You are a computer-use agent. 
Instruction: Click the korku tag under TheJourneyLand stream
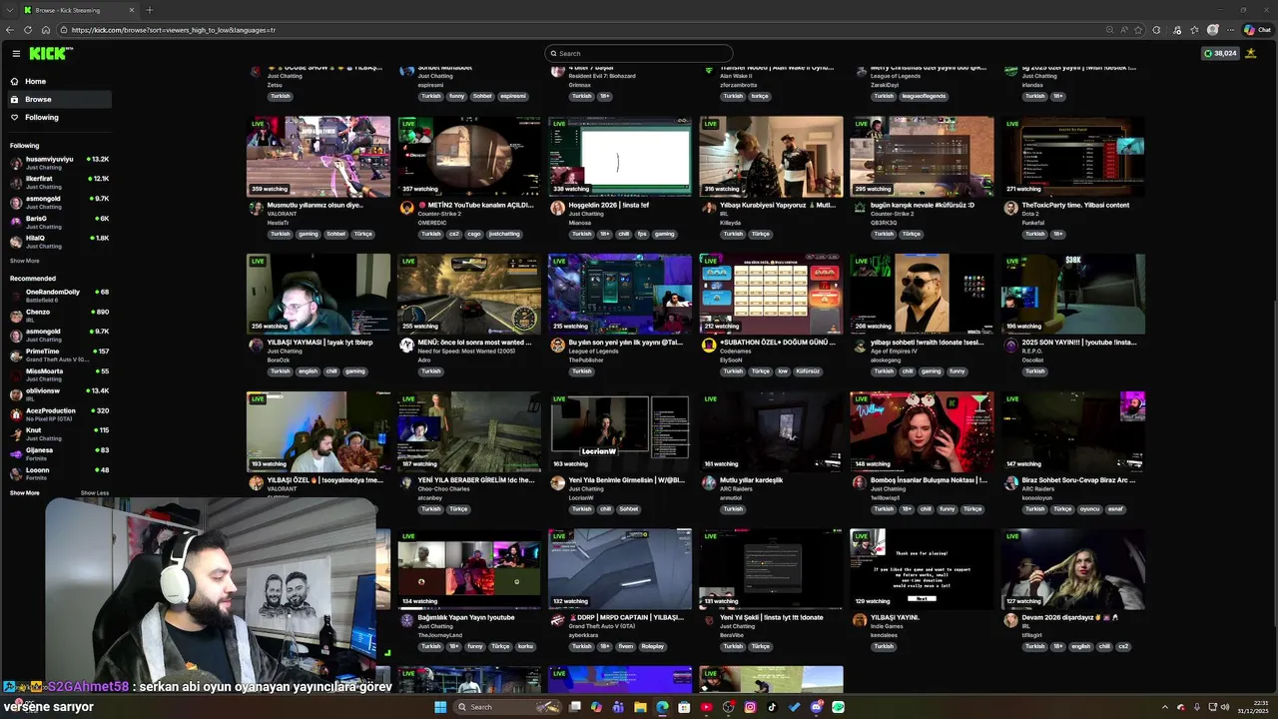525,646
